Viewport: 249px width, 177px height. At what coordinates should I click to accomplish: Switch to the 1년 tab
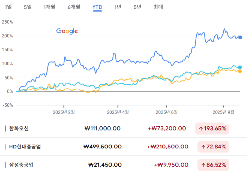(118, 7)
